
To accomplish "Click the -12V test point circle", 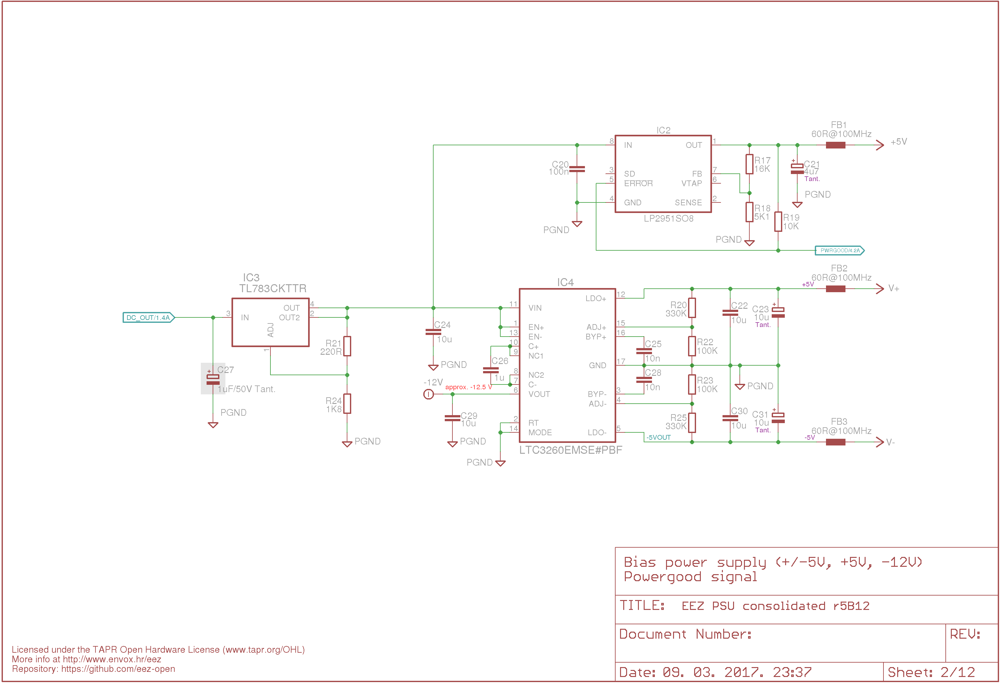I will coord(428,394).
